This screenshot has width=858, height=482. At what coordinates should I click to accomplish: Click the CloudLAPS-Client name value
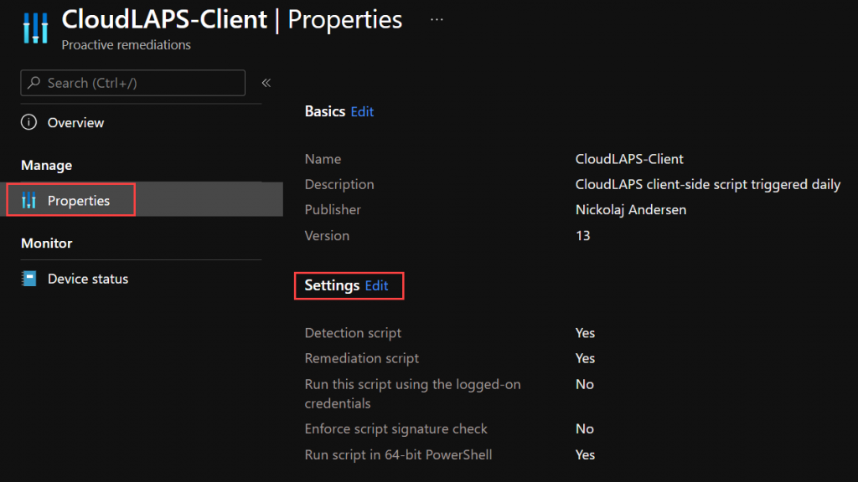coord(629,159)
